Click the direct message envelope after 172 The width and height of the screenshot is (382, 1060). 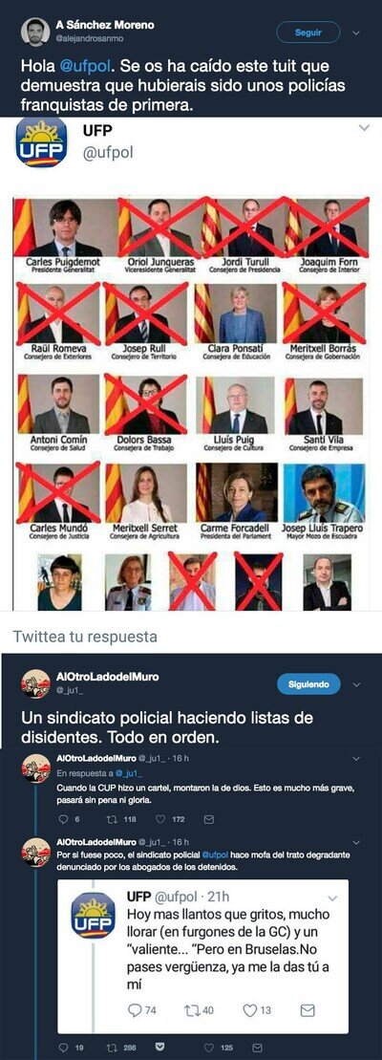[x=209, y=819]
